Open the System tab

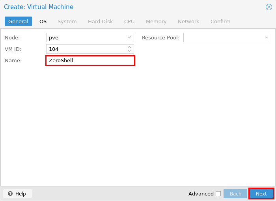(x=67, y=21)
